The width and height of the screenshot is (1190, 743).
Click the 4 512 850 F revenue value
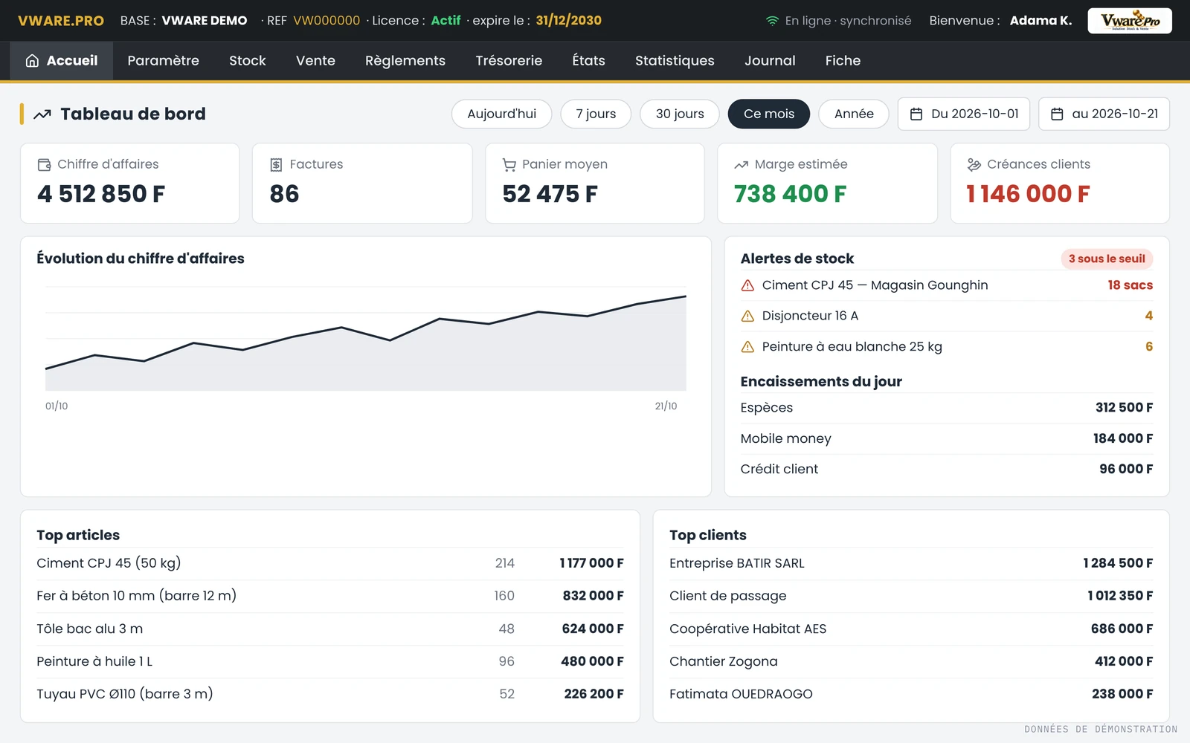[x=101, y=194]
